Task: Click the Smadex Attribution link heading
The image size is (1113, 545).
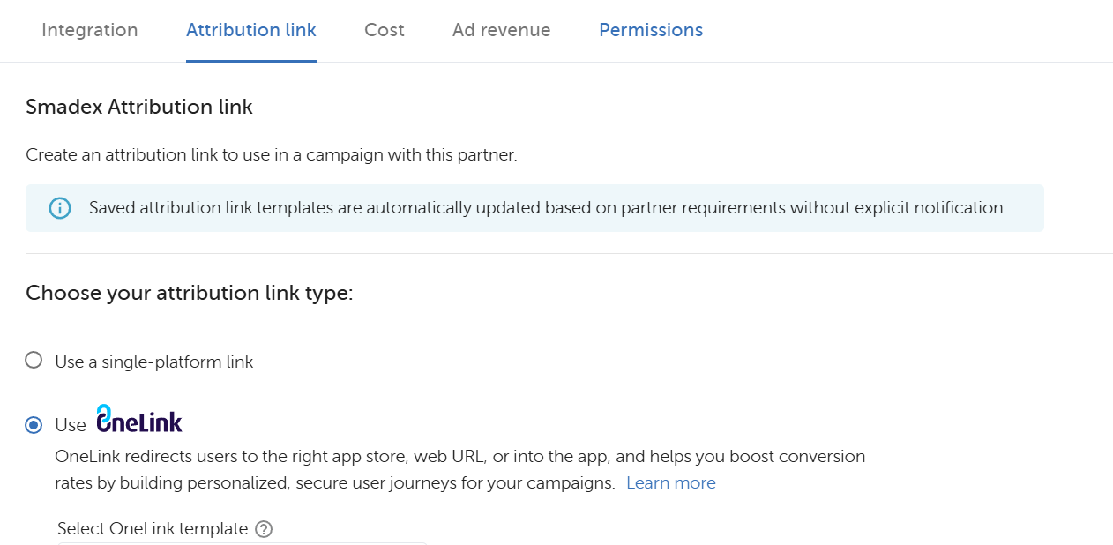Action: point(139,108)
